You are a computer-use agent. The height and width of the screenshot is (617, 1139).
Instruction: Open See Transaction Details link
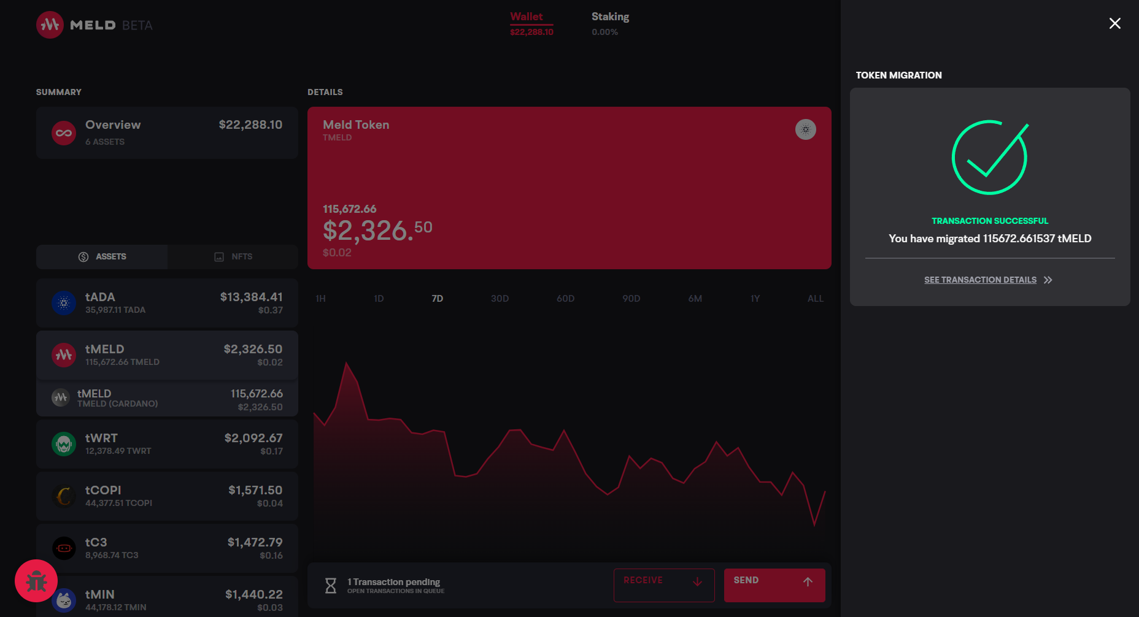pos(980,280)
